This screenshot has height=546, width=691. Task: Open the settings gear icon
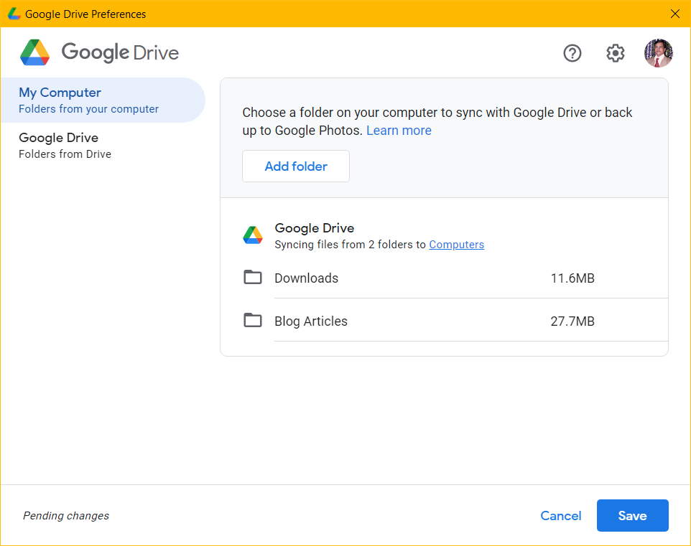click(x=615, y=53)
